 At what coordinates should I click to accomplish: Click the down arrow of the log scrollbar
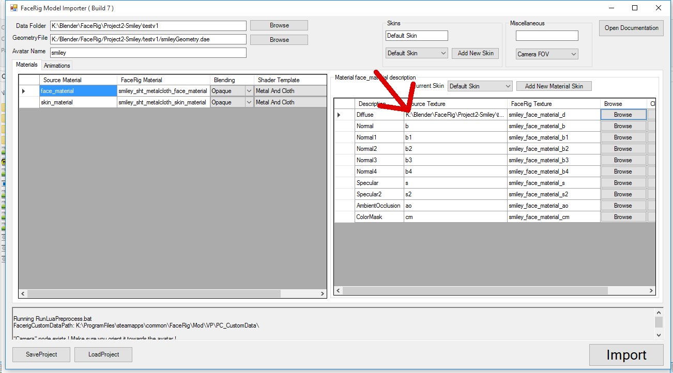(659, 335)
